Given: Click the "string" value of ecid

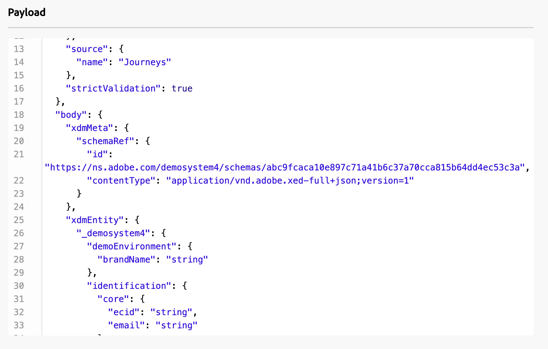Looking at the screenshot, I should pos(171,312).
